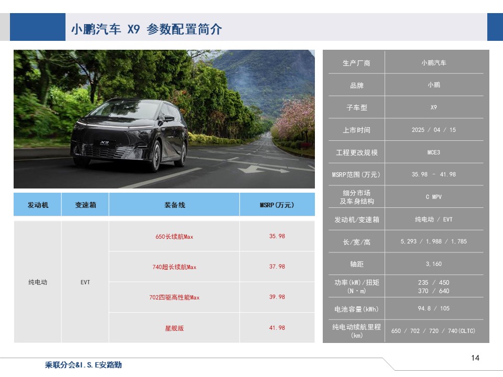Select the 发动机 column header
The width and height of the screenshot is (503, 377).
point(38,205)
